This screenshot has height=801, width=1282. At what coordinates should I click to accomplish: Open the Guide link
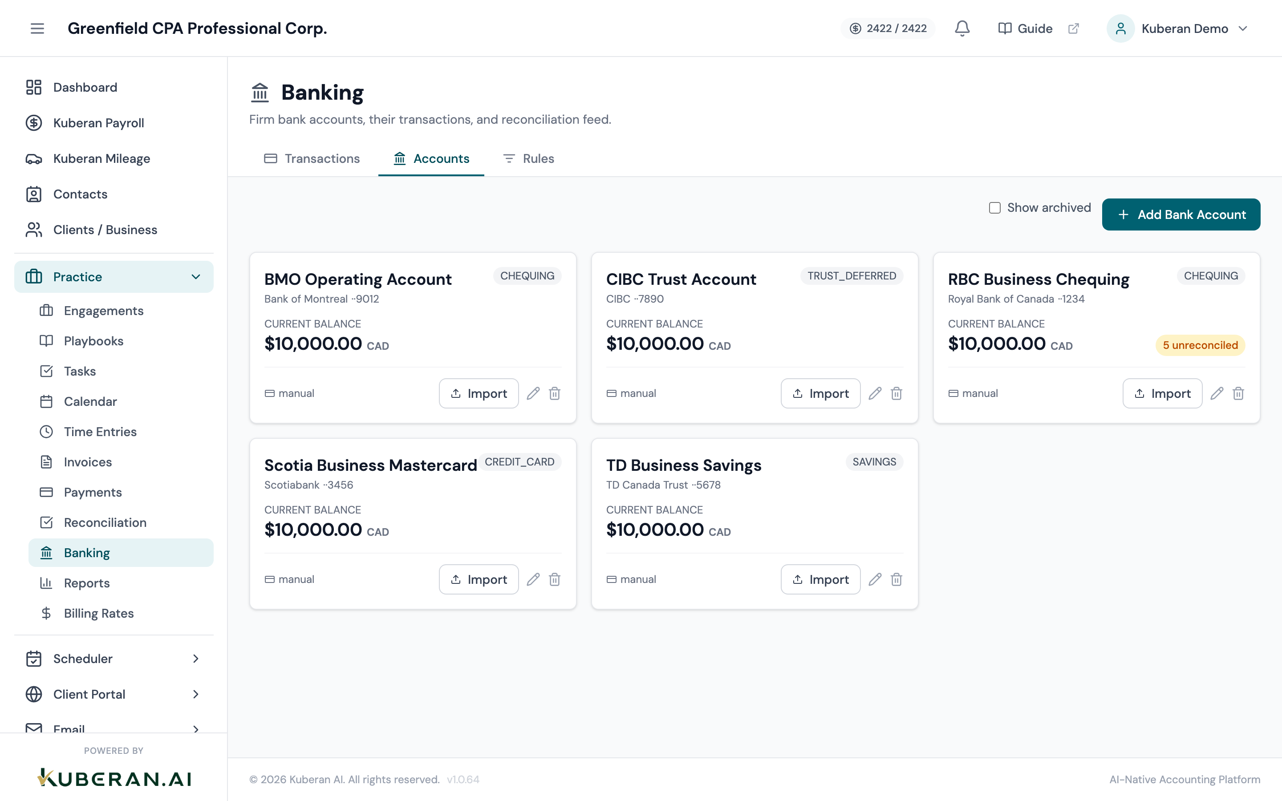1025,28
